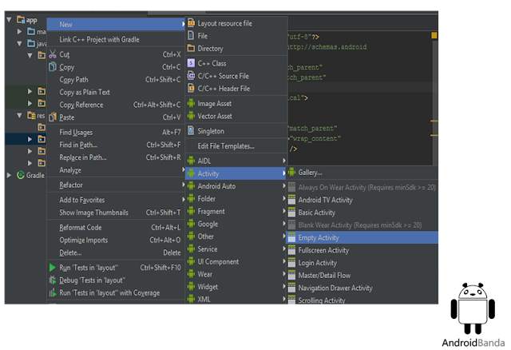The image size is (511, 350).
Task: Choose Reformat Code menu item
Action: (x=116, y=228)
